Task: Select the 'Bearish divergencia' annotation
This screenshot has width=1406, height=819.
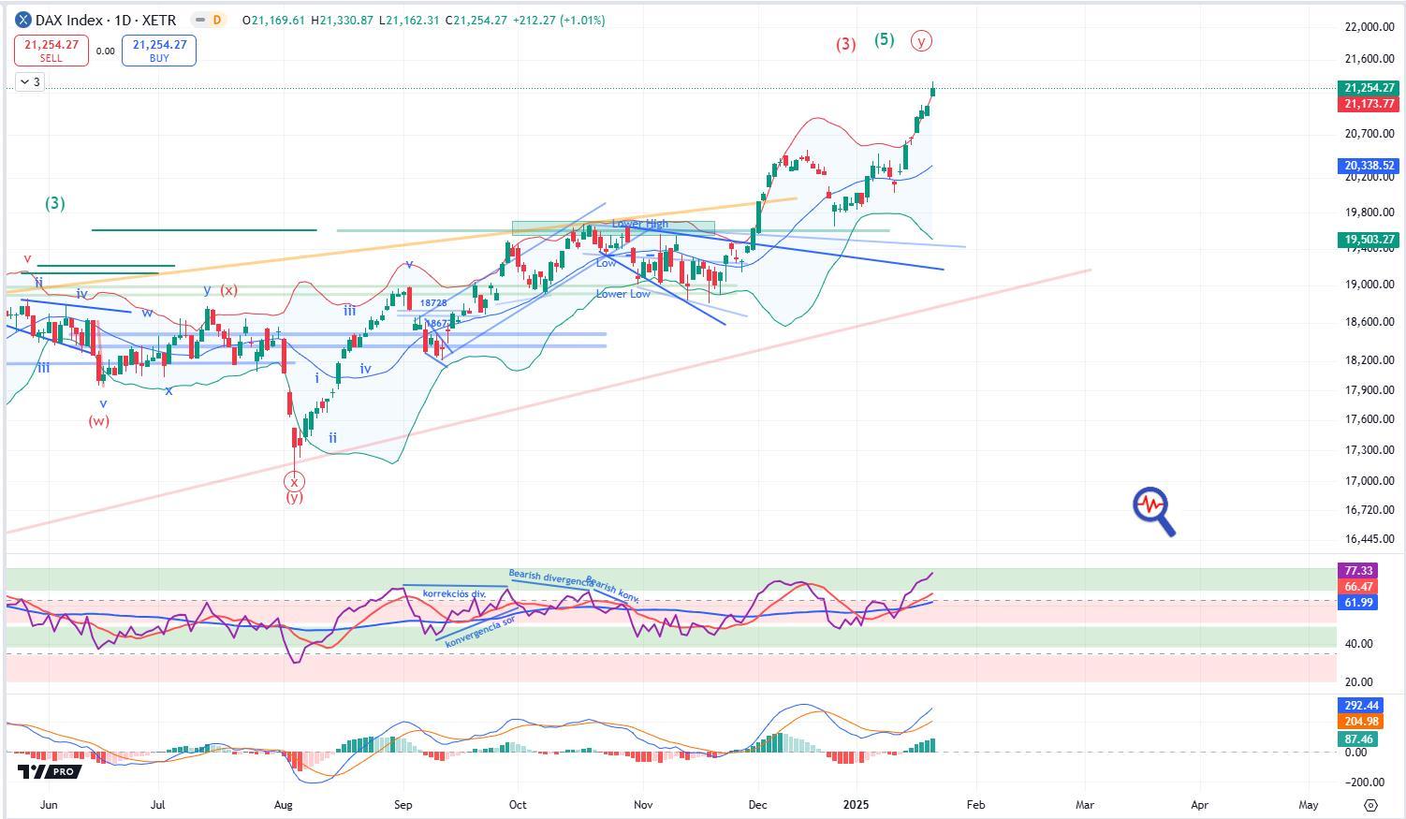Action: pyautogui.click(x=550, y=578)
